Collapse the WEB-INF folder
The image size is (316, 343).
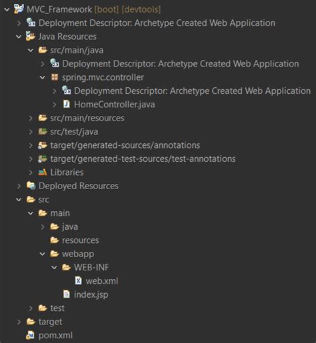54,268
